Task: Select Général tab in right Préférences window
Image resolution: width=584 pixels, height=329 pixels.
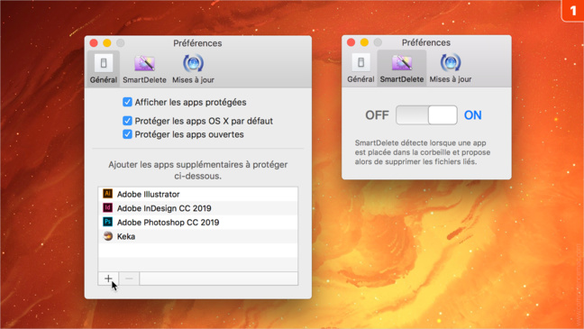Action: click(x=360, y=69)
